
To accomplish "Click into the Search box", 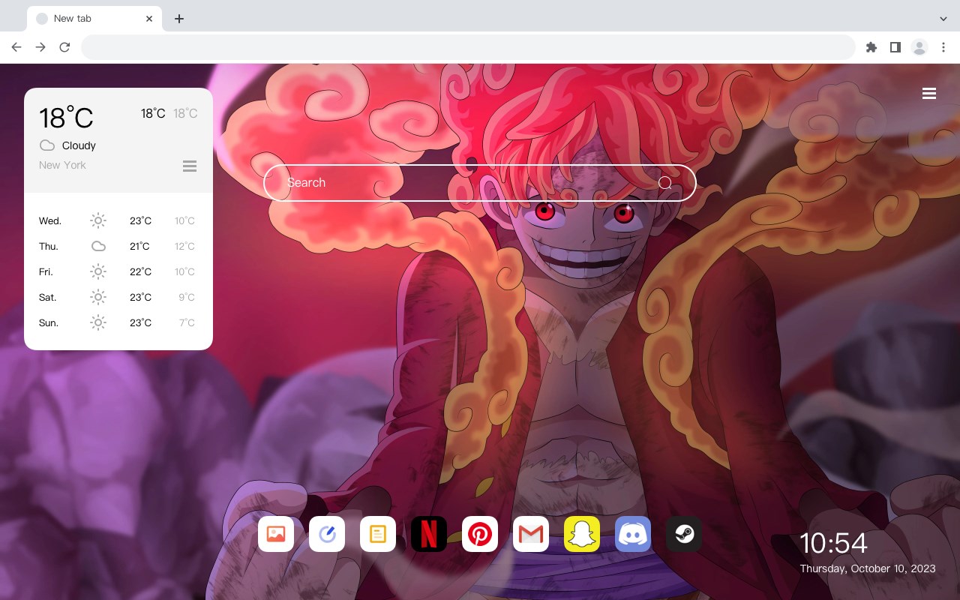I will coord(480,183).
